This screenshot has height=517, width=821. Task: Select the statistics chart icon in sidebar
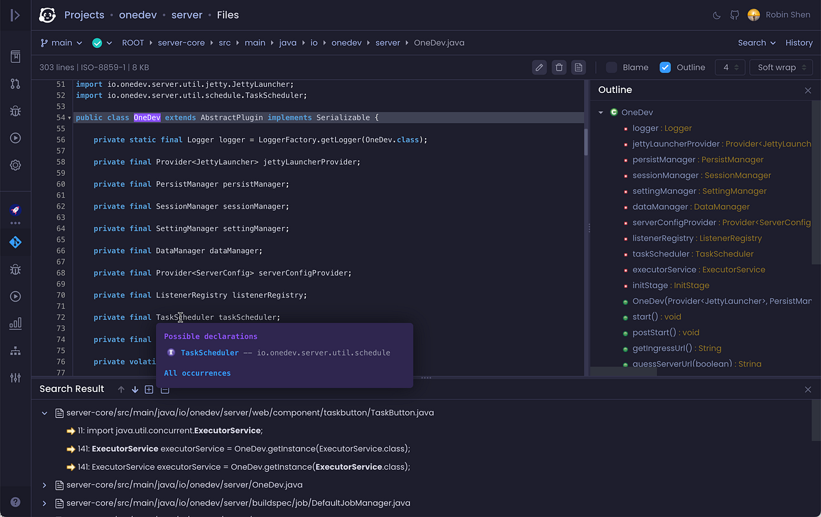pos(15,323)
